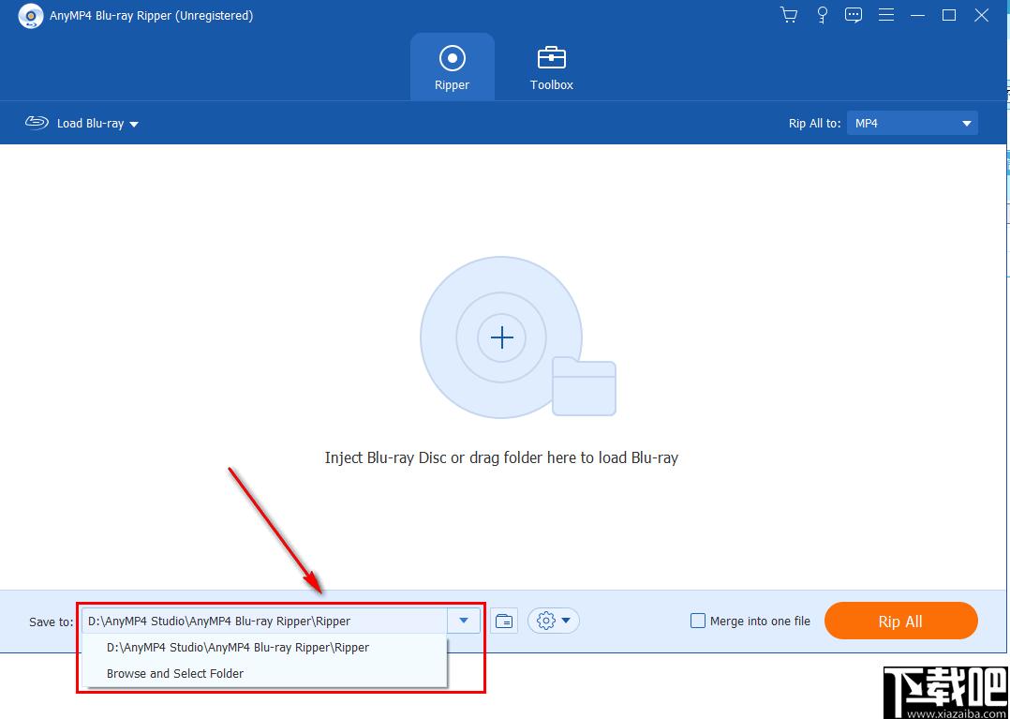Image resolution: width=1010 pixels, height=719 pixels.
Task: Collapse the Save to path dropdown arrow
Action: click(464, 622)
